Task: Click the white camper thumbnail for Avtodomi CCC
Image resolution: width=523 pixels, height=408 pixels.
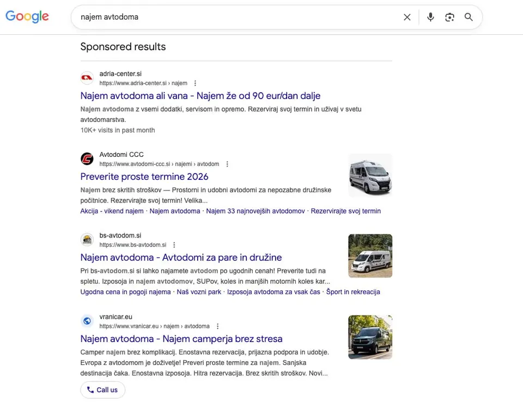Action: click(370, 175)
